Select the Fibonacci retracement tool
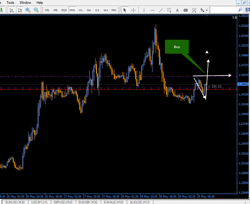 coord(169,10)
